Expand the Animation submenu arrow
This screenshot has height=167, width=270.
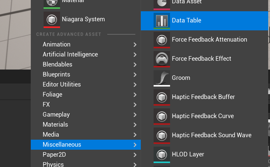point(135,45)
